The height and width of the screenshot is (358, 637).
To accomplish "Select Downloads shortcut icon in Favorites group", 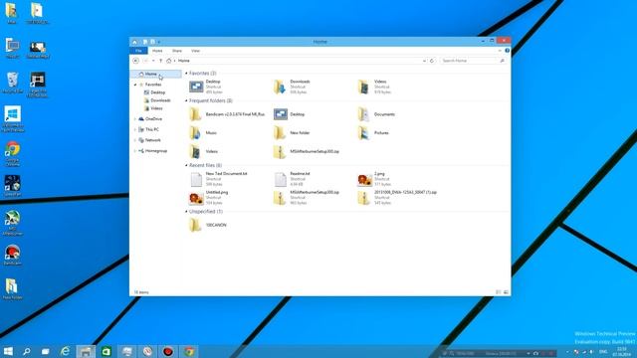I will (280, 87).
